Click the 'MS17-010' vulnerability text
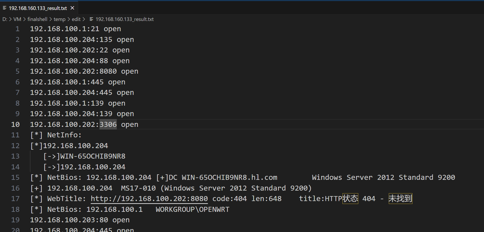The width and height of the screenshot is (484, 232). point(138,188)
